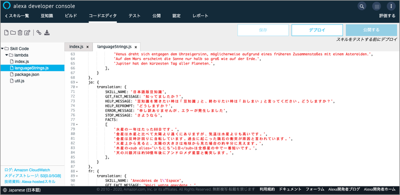
Task: Switch to the レポート tab
Action: point(200,16)
